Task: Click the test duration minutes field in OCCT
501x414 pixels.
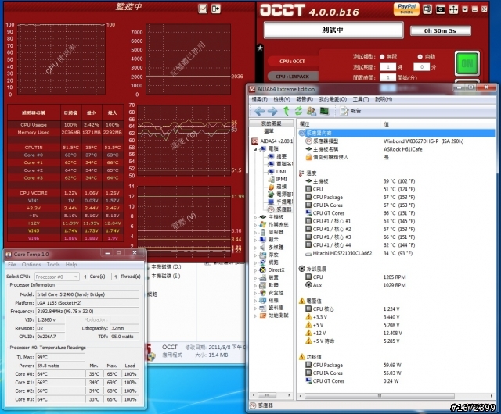Action: (x=421, y=67)
